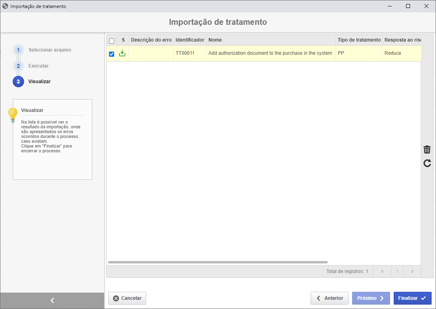Go to previous page of records
This screenshot has height=309, width=436.
click(382, 271)
